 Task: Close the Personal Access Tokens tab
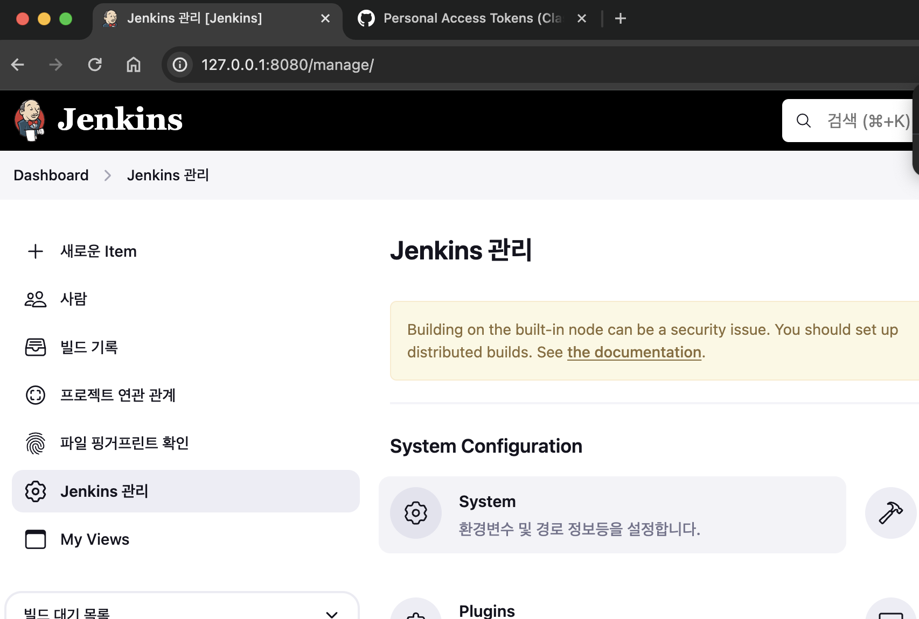point(582,18)
